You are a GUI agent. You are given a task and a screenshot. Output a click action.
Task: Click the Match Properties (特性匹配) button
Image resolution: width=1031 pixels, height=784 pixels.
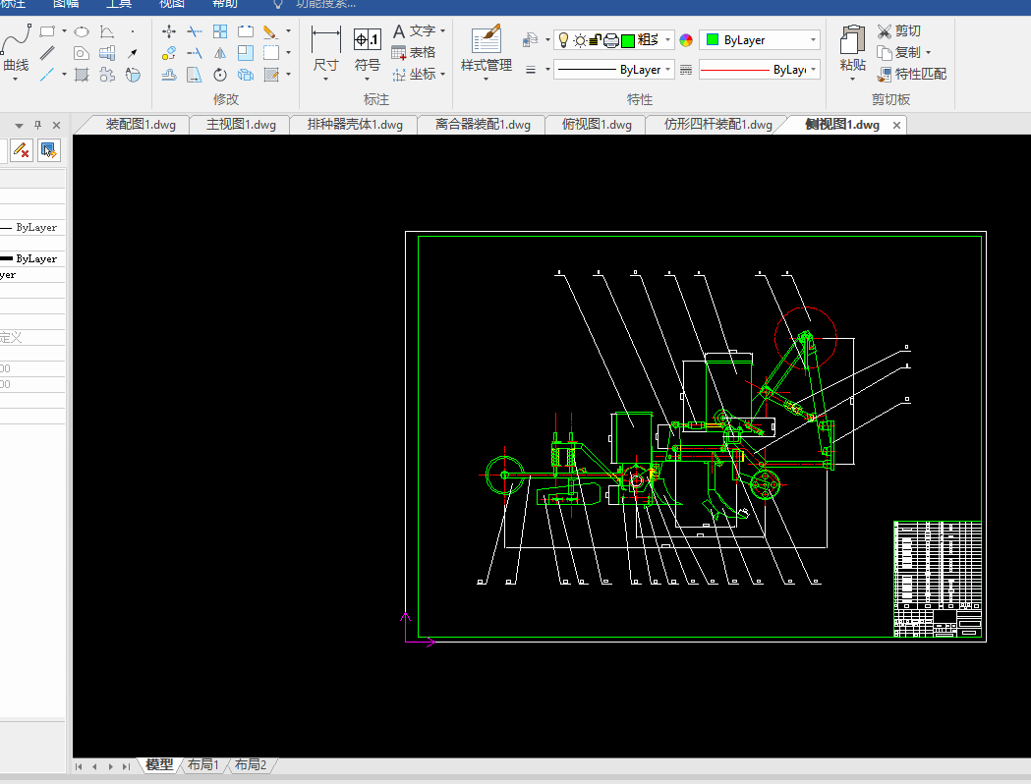(911, 74)
